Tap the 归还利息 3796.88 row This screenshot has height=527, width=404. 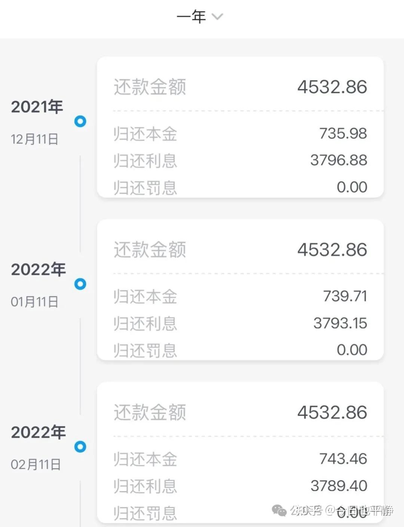click(x=240, y=160)
